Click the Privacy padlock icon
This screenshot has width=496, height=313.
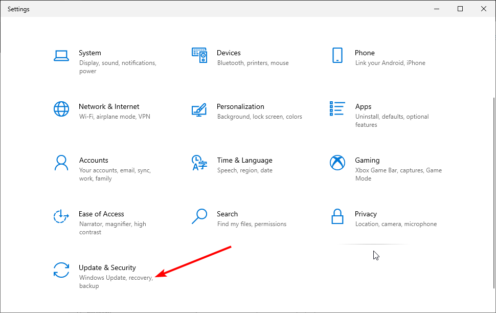[337, 216]
